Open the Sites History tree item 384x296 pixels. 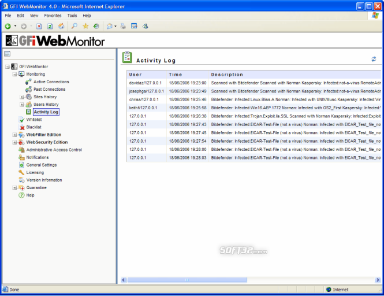pyautogui.click(x=45, y=97)
